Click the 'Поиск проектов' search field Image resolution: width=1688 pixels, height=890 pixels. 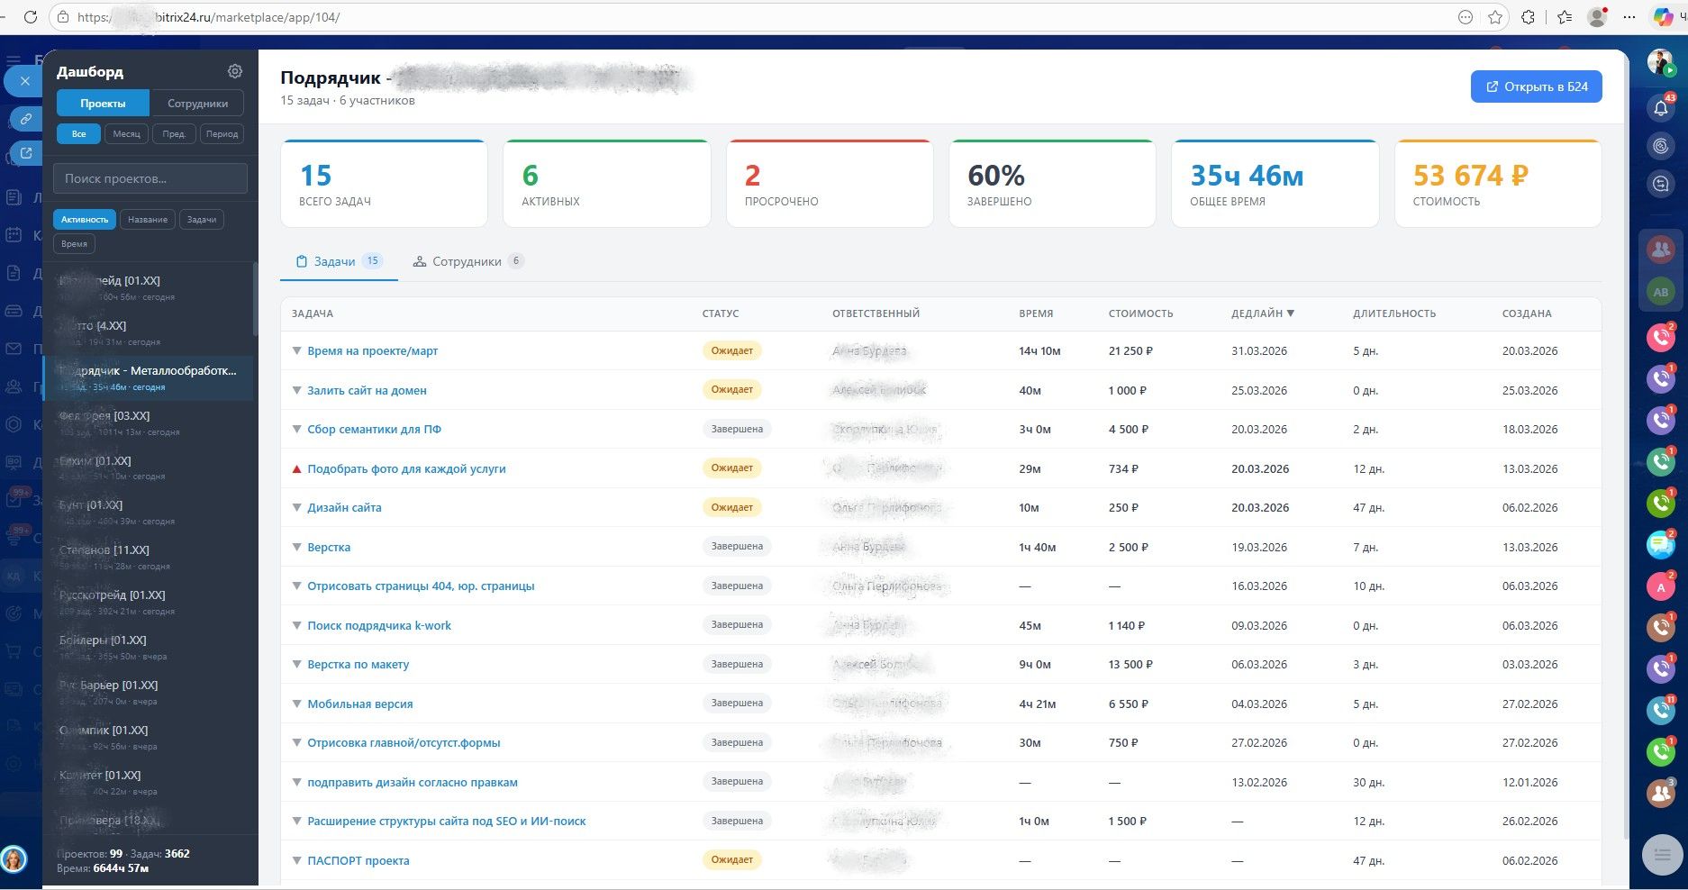pos(150,178)
